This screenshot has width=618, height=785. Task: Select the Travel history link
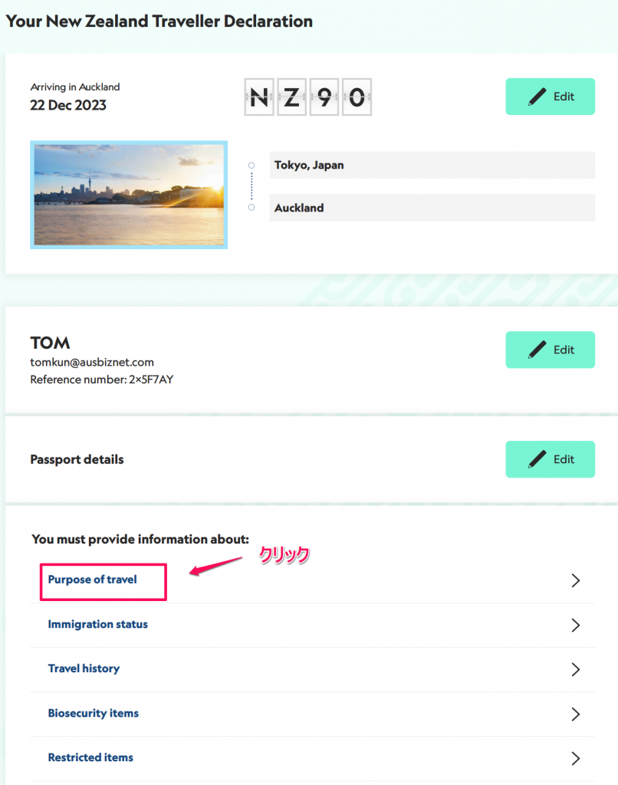click(84, 668)
